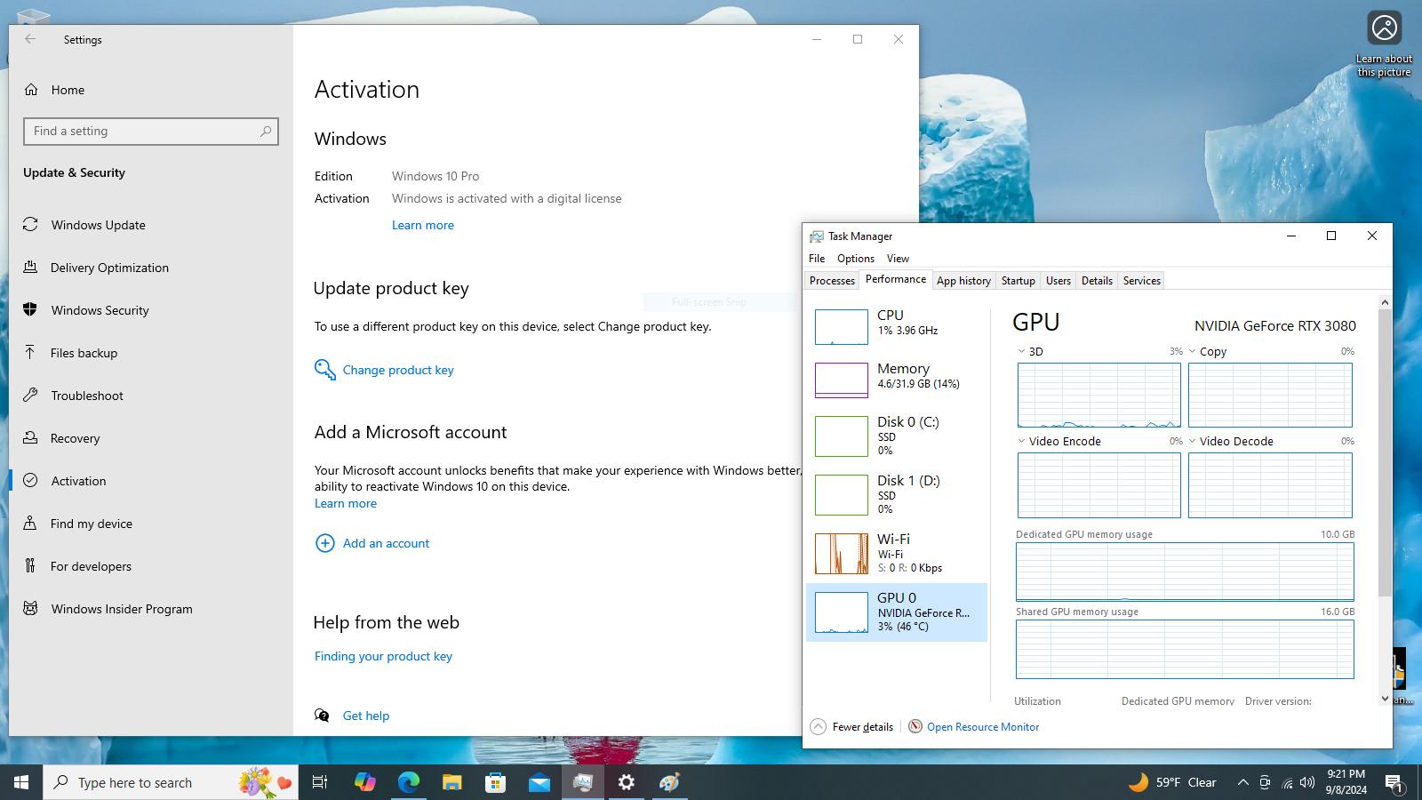Switch to the Processes tab
Image resolution: width=1422 pixels, height=800 pixels.
[832, 281]
